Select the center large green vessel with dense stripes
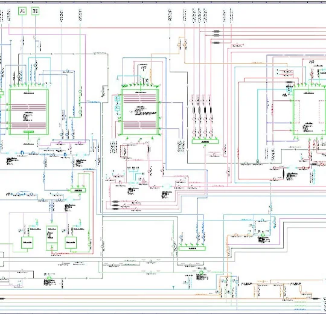Viewport: 326px width, 314px height. (140, 112)
